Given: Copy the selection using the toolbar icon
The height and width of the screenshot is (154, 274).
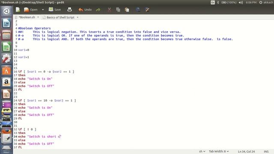Looking at the screenshot, I should tap(118, 9).
